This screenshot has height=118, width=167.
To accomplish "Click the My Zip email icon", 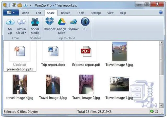I will [x=10, y=22].
